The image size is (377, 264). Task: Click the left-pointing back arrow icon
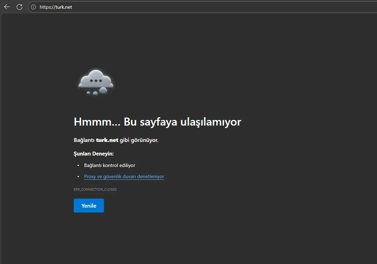coord(7,7)
